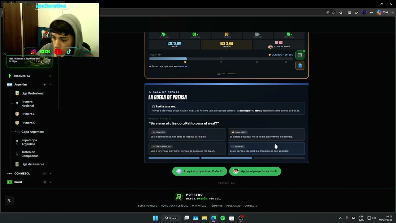396x223 pixels.
Task: Open Contacto footer link
Action: [251, 206]
